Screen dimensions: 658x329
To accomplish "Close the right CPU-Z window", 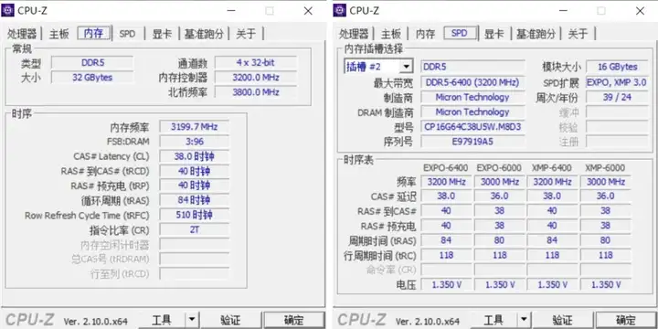I will pyautogui.click(x=640, y=11).
